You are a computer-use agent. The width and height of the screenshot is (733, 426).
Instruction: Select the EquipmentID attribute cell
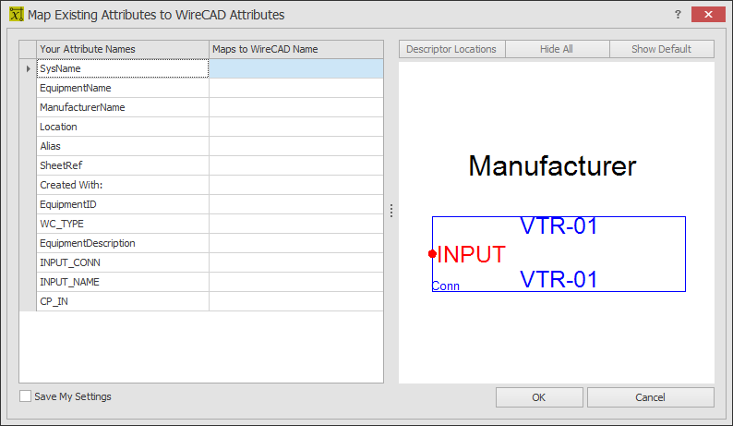(123, 204)
